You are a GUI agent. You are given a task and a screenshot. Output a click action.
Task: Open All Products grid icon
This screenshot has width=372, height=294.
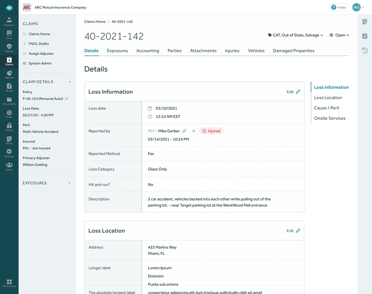(9, 283)
